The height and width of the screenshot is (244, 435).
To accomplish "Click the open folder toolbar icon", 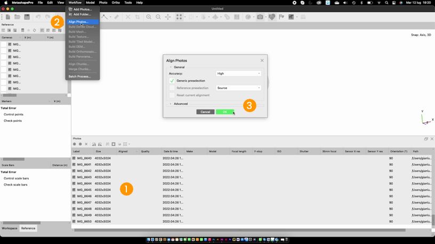I will coord(17,17).
